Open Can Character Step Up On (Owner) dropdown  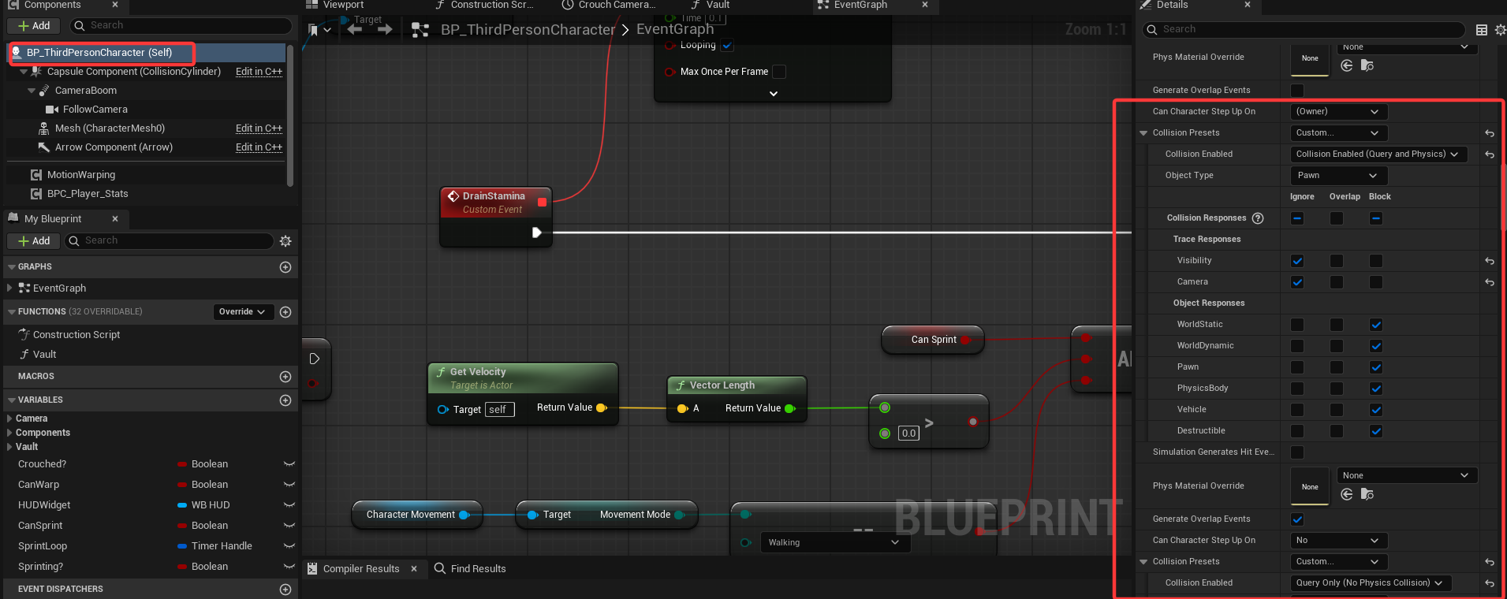[x=1338, y=112]
